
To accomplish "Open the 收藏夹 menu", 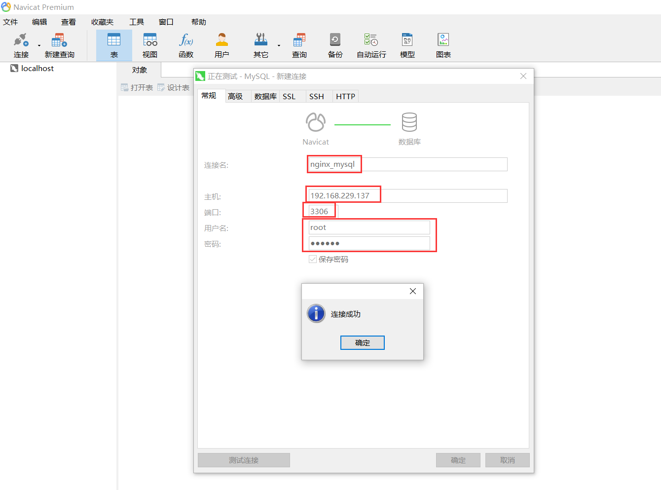I will point(102,22).
